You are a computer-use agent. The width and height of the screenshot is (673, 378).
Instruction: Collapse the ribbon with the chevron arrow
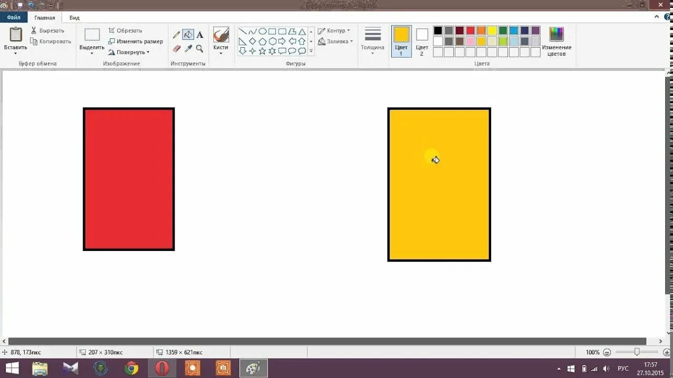pos(658,17)
